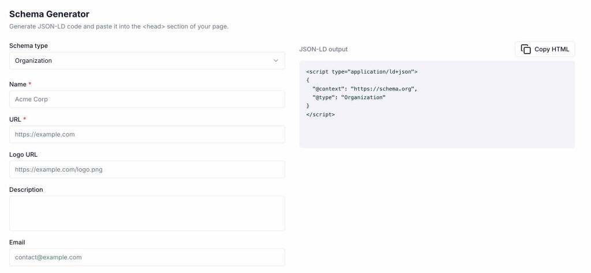The height and width of the screenshot is (273, 591).
Task: Click the "Logo URL" field label
Action: pos(23,154)
